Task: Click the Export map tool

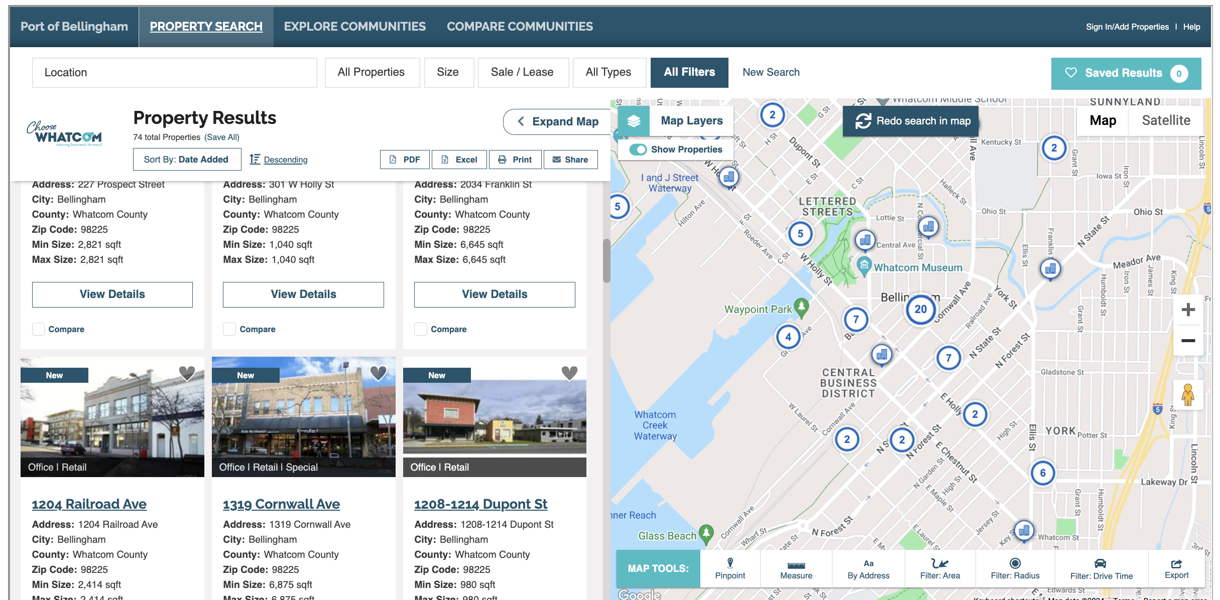Action: tap(1176, 568)
